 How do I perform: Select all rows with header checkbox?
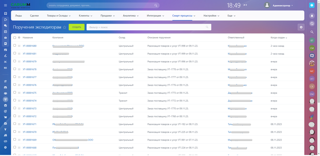pyautogui.click(x=15, y=38)
